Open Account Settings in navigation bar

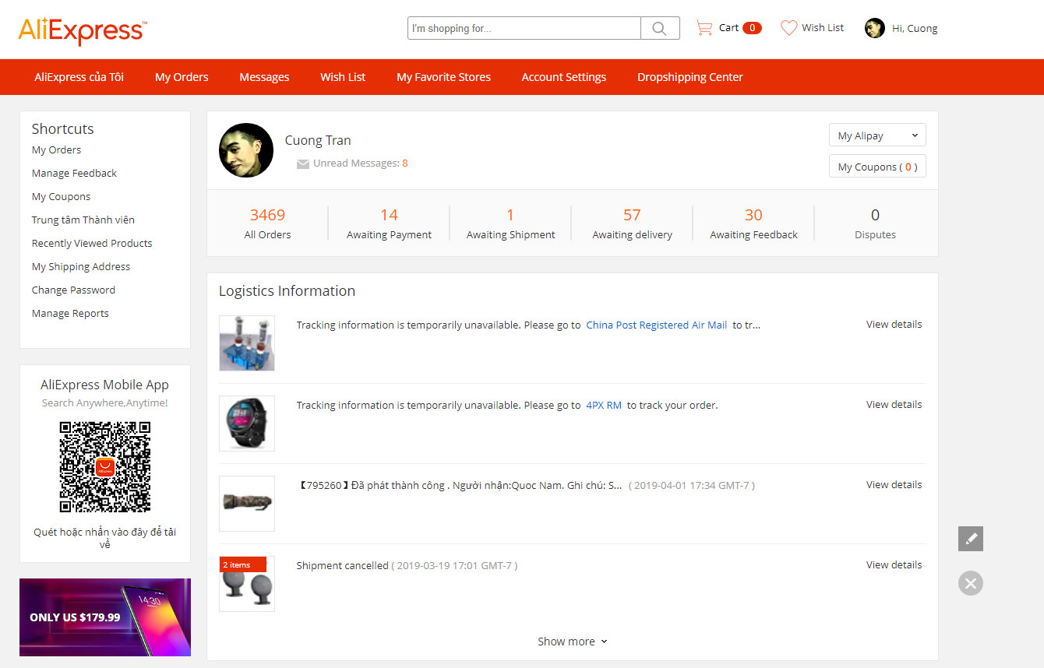[563, 77]
